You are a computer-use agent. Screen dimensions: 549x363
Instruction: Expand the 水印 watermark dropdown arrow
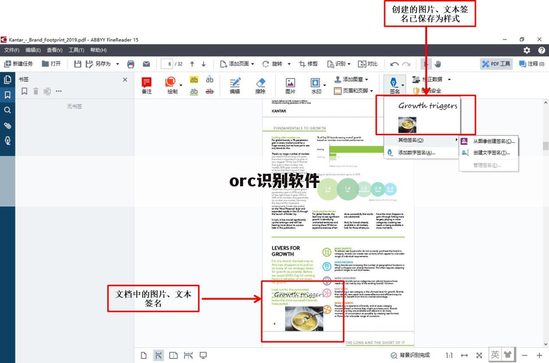tap(325, 85)
